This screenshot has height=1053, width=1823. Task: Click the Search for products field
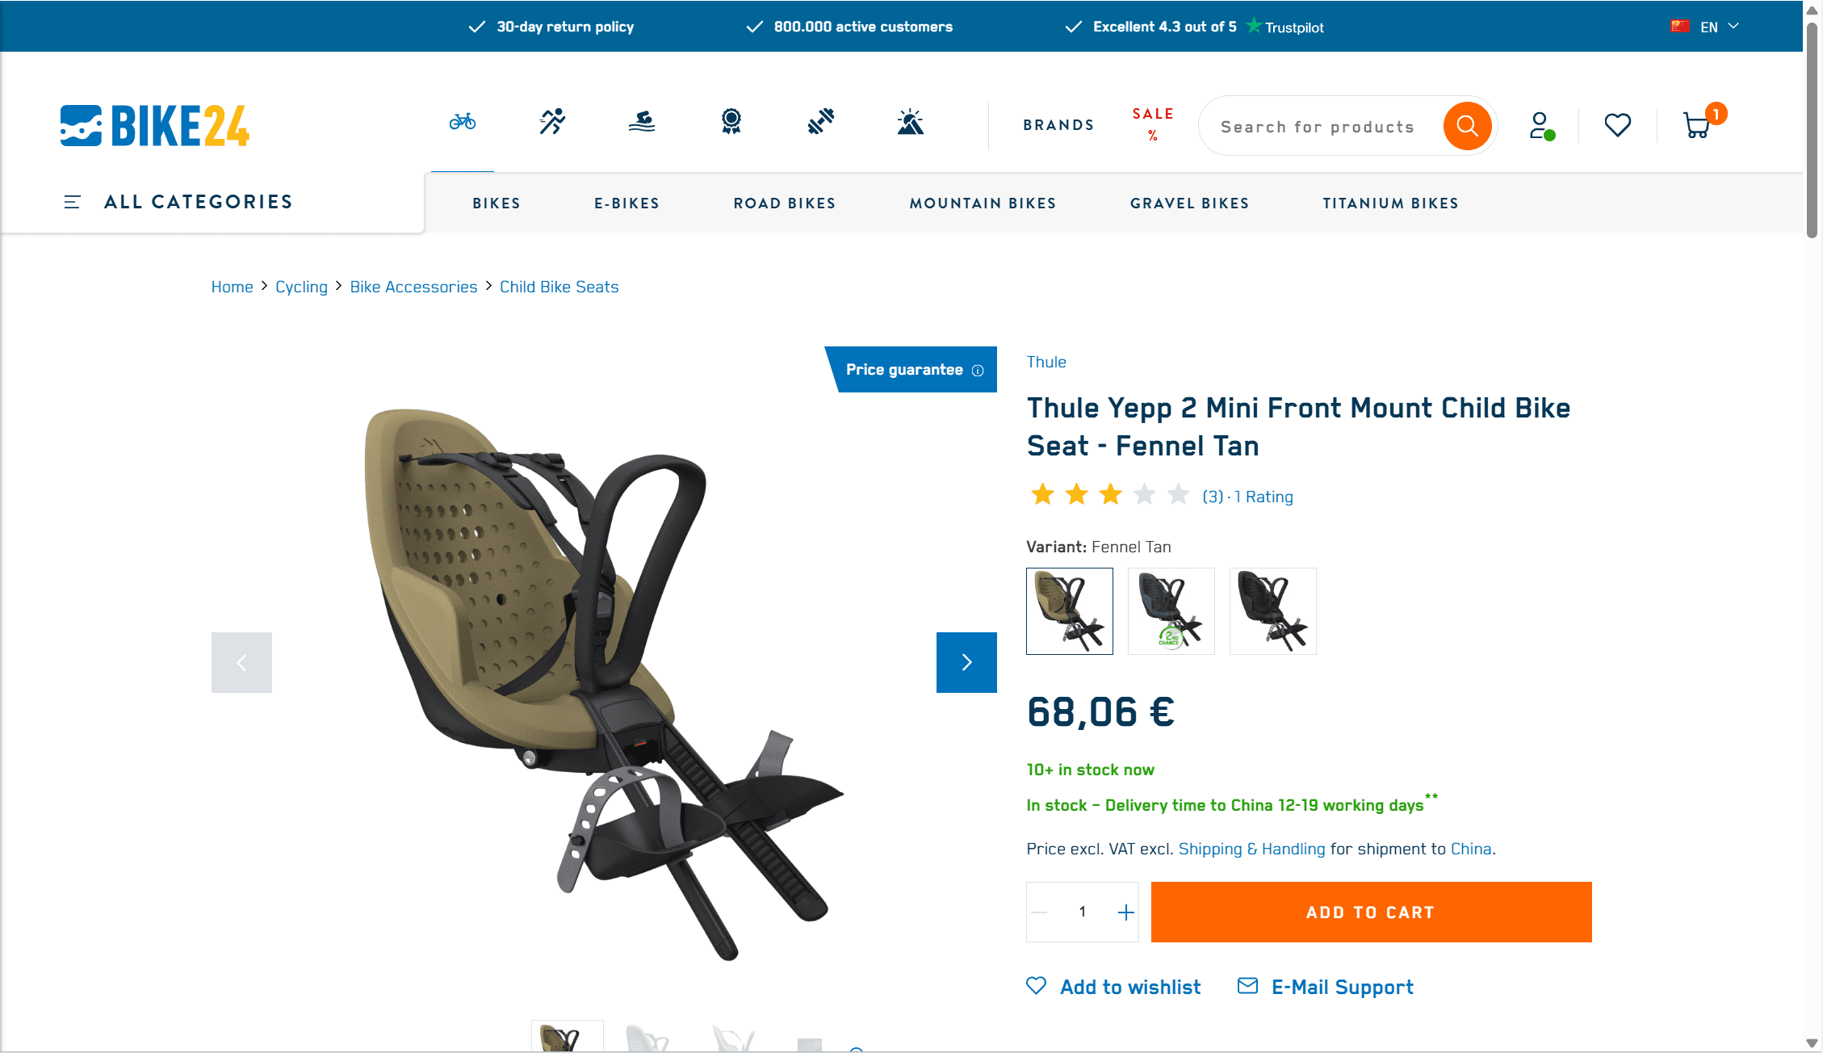[1322, 127]
